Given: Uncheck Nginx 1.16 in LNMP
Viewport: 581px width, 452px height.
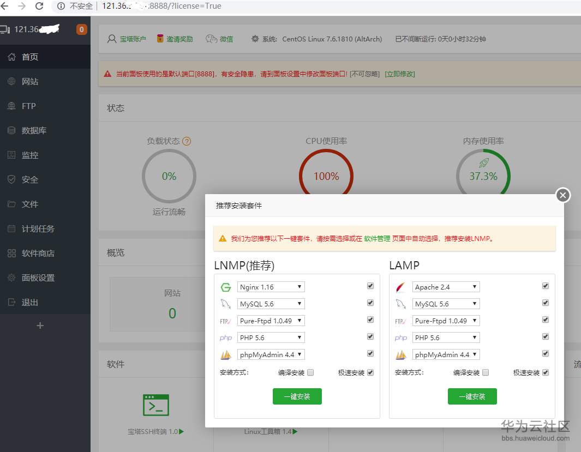Looking at the screenshot, I should point(370,286).
